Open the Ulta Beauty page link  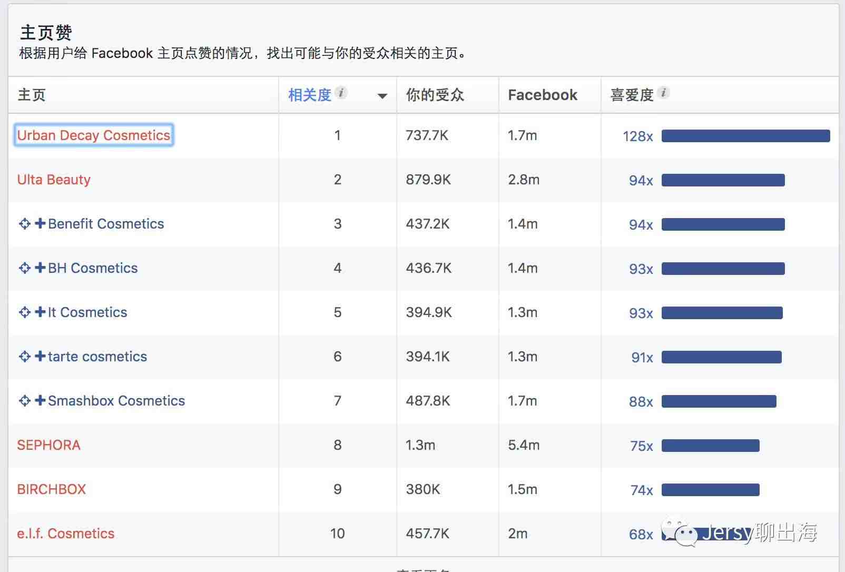coord(54,180)
